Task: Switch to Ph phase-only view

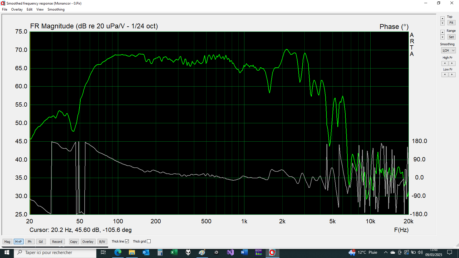Action: (30, 242)
